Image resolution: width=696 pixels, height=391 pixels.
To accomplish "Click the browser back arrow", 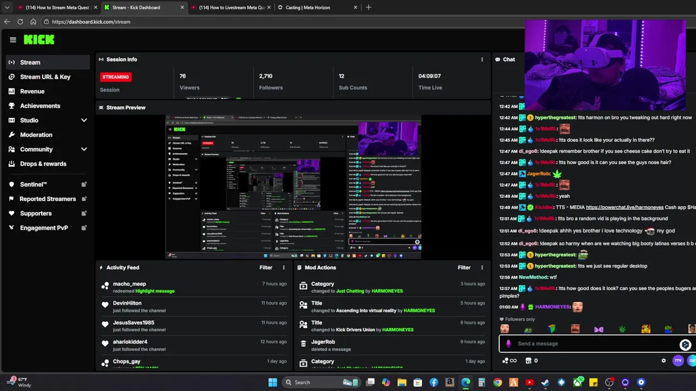I will [7, 22].
